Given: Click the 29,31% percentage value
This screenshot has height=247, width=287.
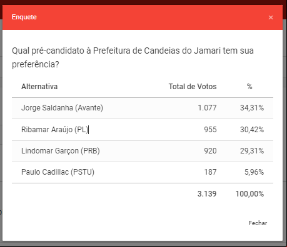Looking at the screenshot, I should tap(252, 151).
